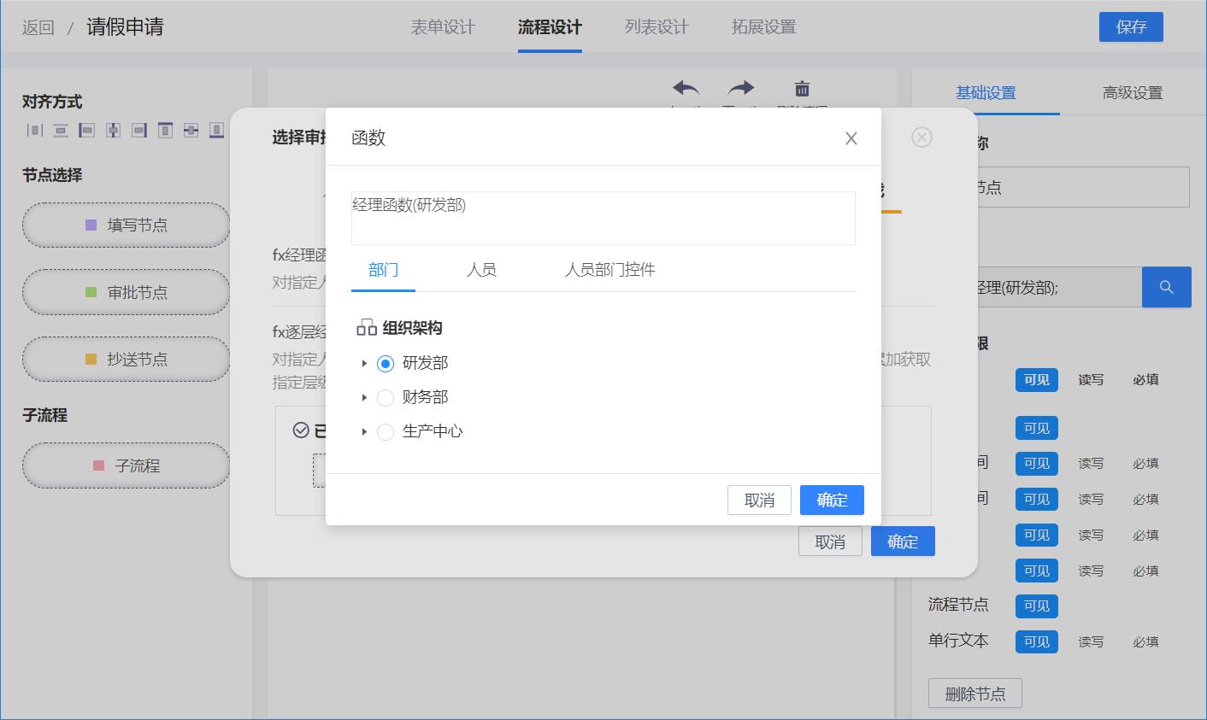Select the 人员部门控件 tab

(x=610, y=270)
